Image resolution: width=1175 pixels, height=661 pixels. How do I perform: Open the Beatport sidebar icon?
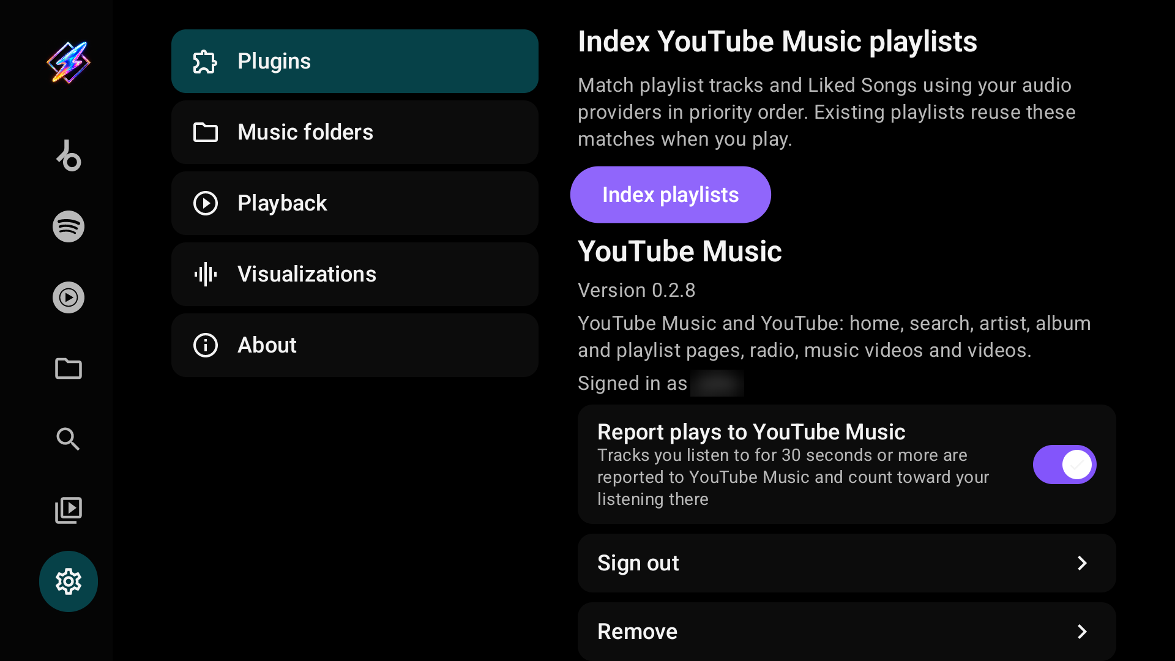69,155
